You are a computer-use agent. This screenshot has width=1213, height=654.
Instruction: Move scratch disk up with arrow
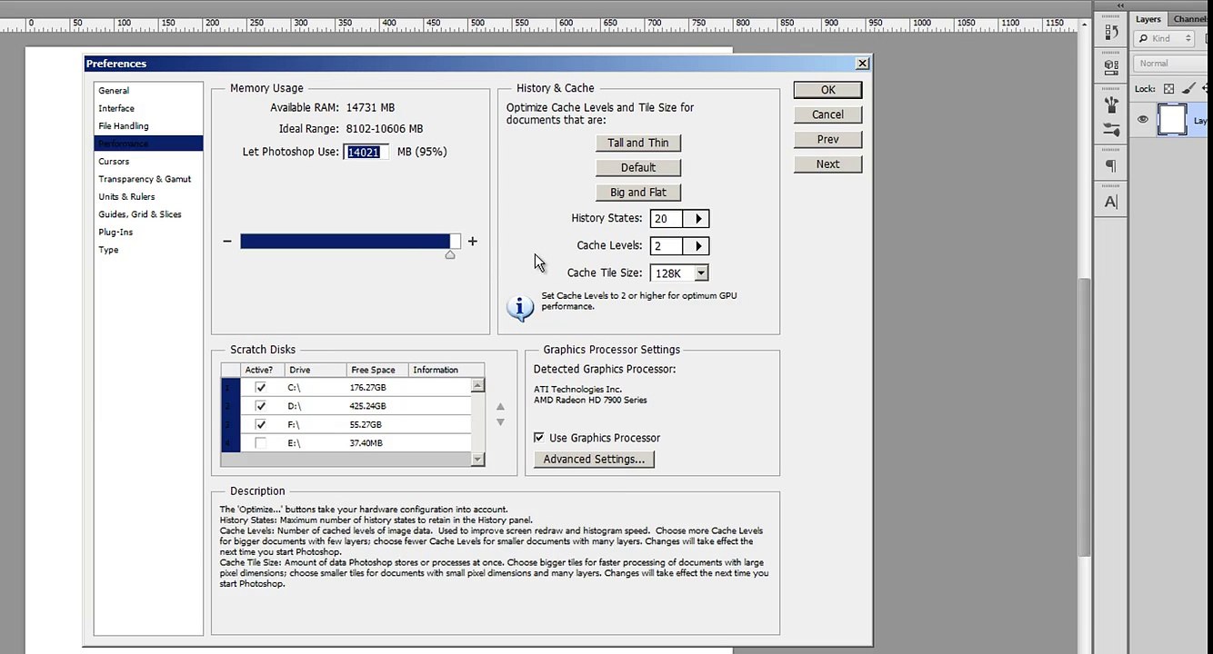coord(500,407)
